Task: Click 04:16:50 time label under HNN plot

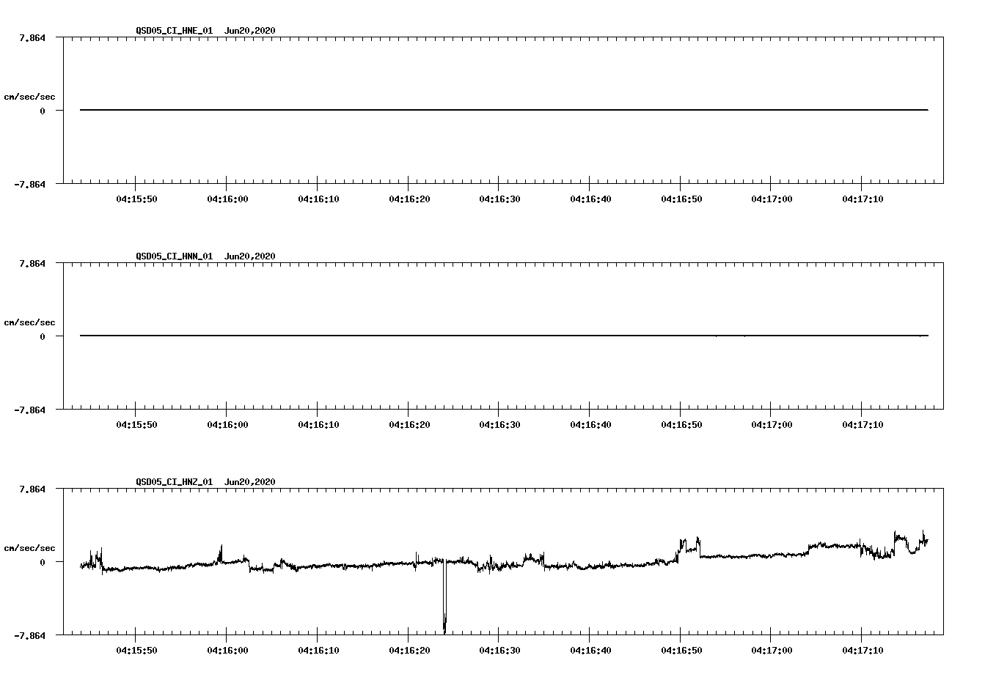Action: click(681, 424)
